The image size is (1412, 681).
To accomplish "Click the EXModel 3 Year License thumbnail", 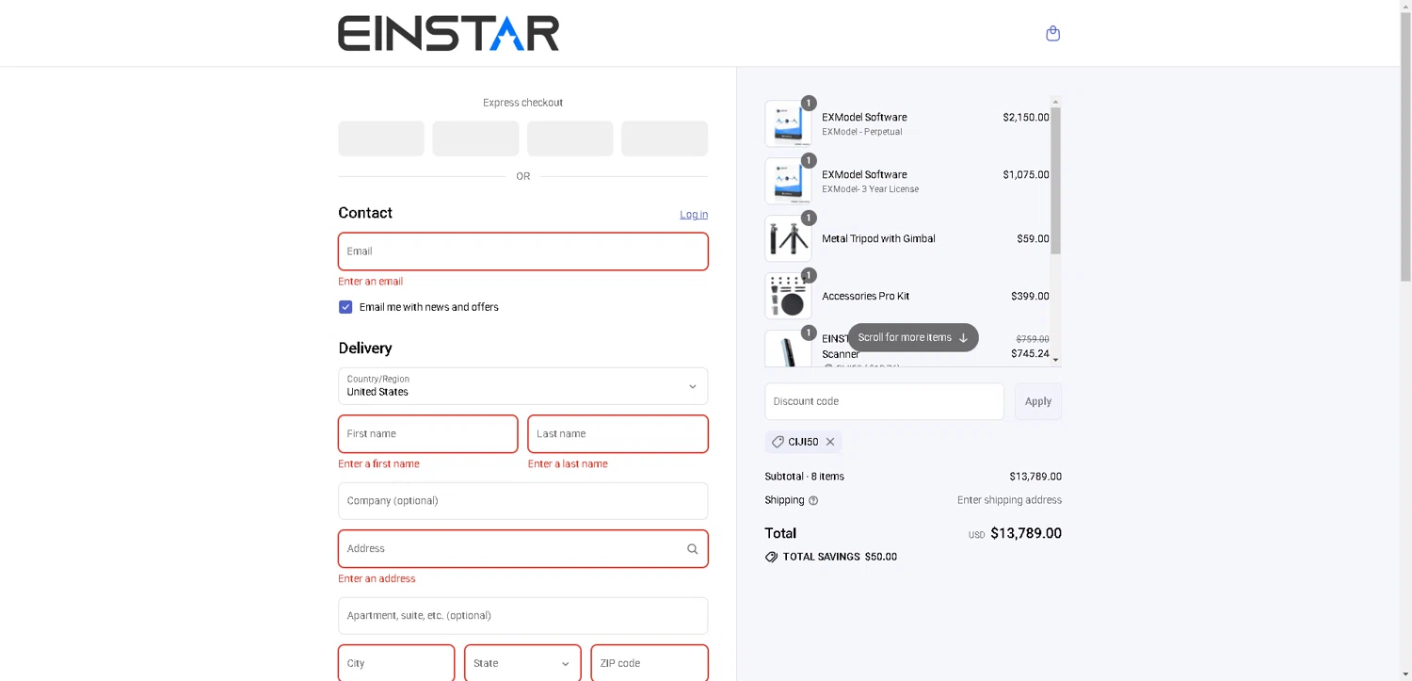I will click(x=788, y=181).
